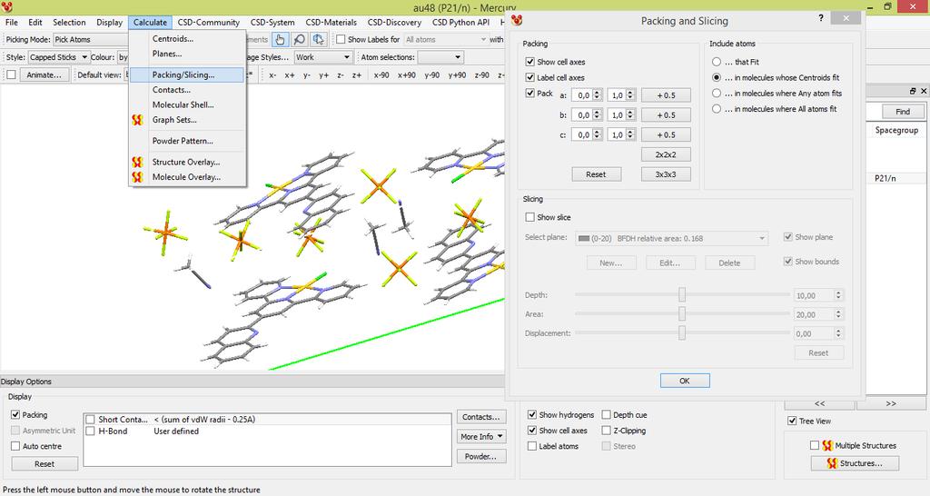Open the More Info dropdown button
930x496 pixels.
(x=481, y=437)
